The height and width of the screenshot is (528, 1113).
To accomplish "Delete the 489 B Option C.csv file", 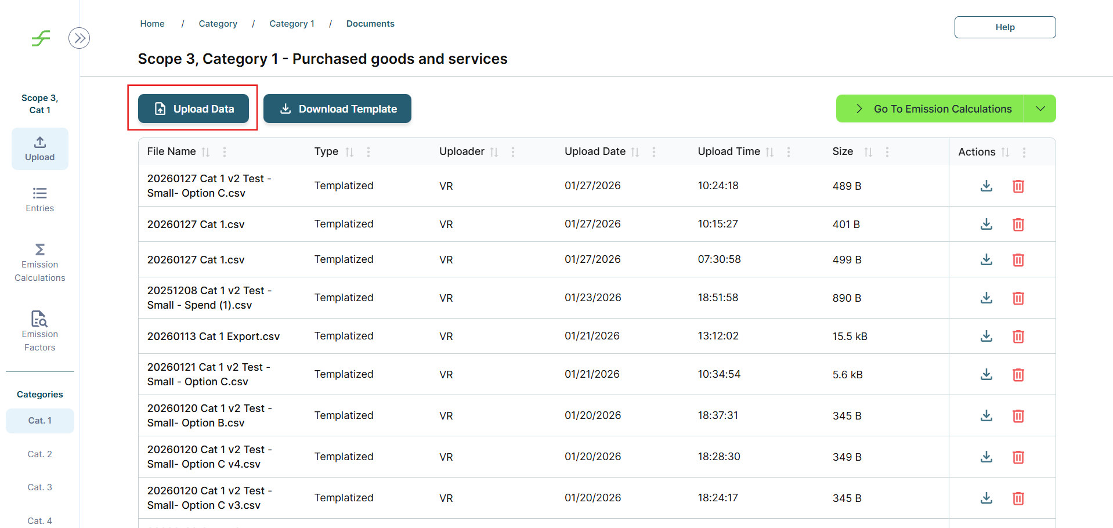I will pyautogui.click(x=1018, y=186).
